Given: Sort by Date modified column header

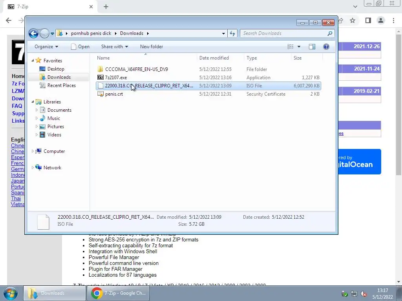Looking at the screenshot, I should [x=220, y=58].
